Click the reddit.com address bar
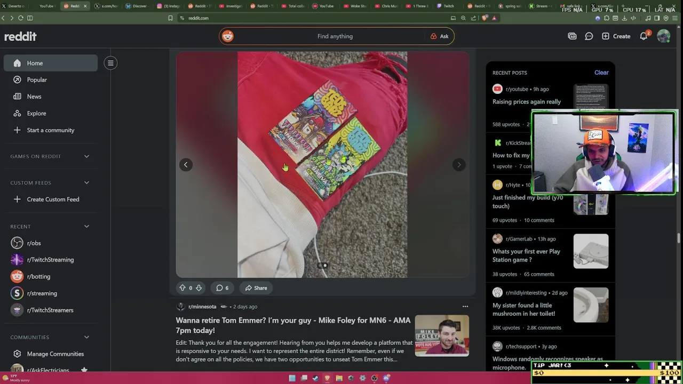Viewport: 683px width, 384px height. point(315,18)
